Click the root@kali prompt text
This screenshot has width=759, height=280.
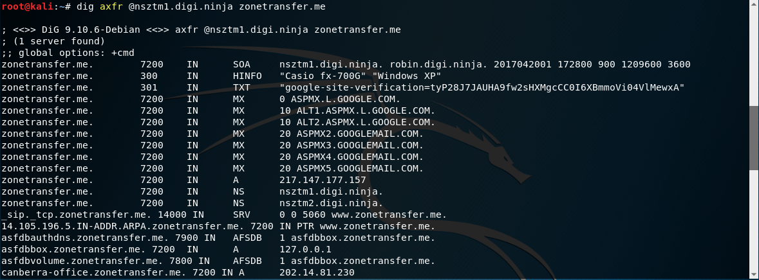(32, 7)
